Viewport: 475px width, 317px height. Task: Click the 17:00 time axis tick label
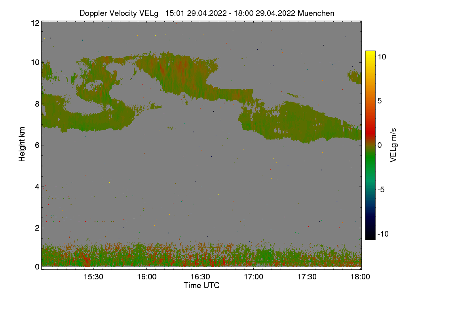[x=253, y=277]
